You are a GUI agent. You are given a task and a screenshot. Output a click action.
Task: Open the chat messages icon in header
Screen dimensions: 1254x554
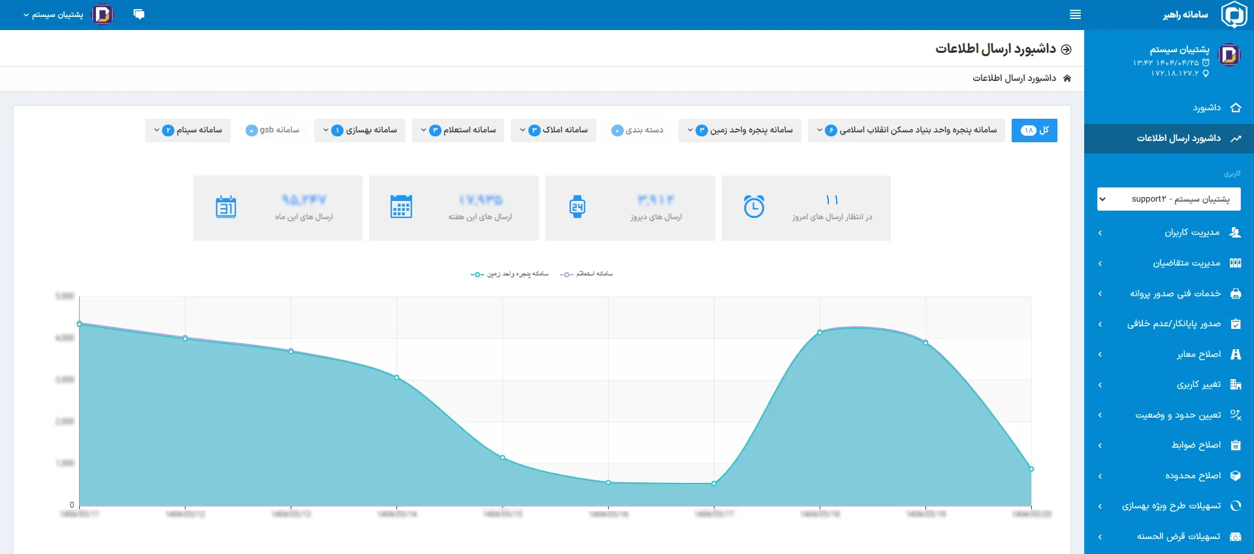pos(138,14)
